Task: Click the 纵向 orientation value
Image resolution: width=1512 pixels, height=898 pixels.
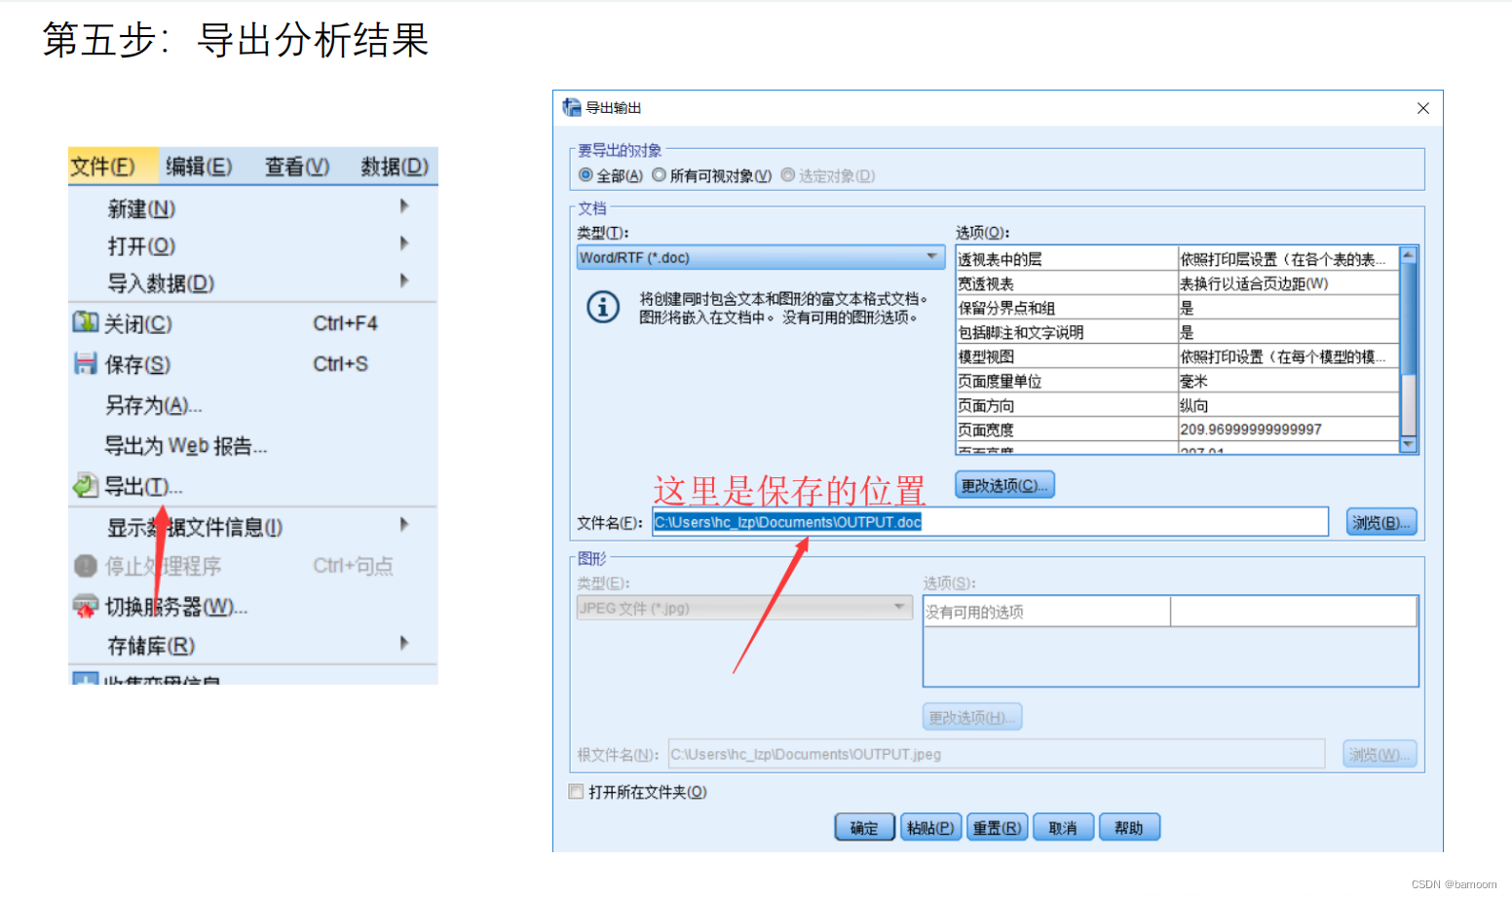Action: pos(1193,405)
